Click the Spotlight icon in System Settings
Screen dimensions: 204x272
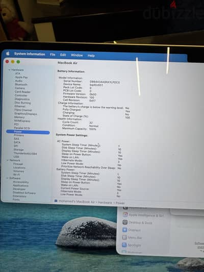point(124,245)
